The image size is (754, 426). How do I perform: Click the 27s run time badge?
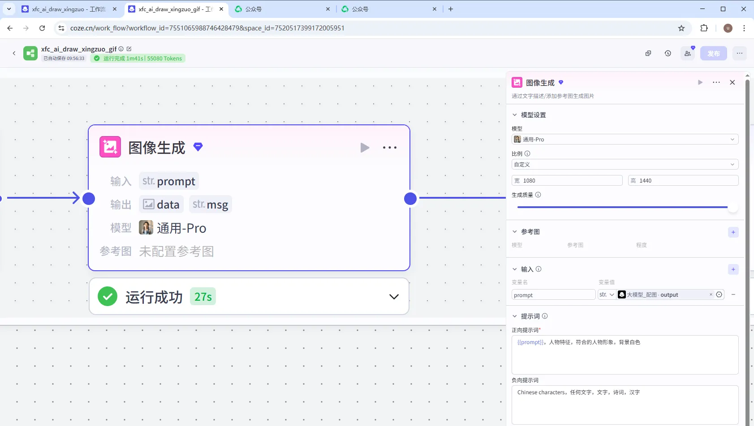[x=203, y=297]
